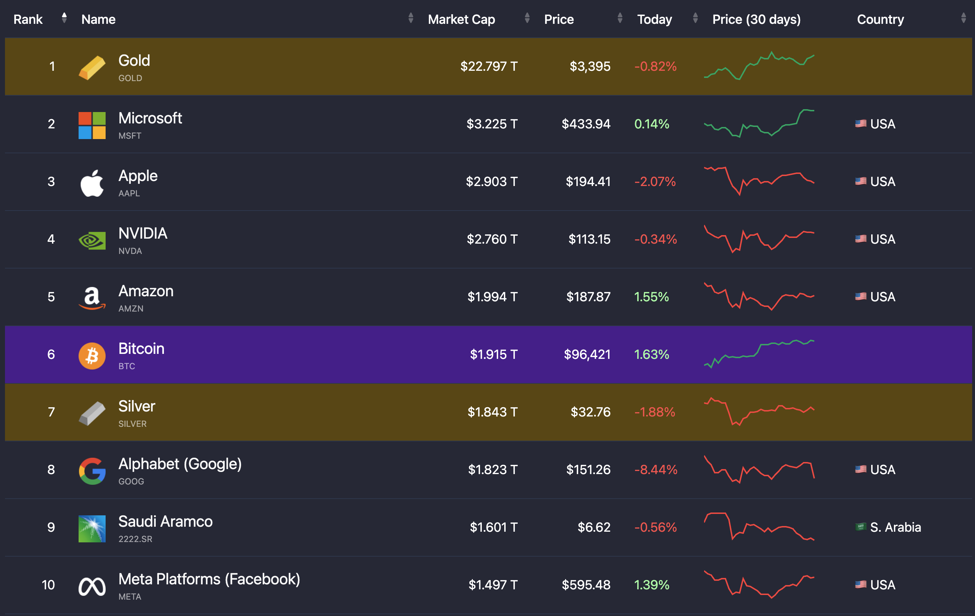Click the S. Arabia country label
Viewport: 975px width, 616px height.
coord(896,527)
